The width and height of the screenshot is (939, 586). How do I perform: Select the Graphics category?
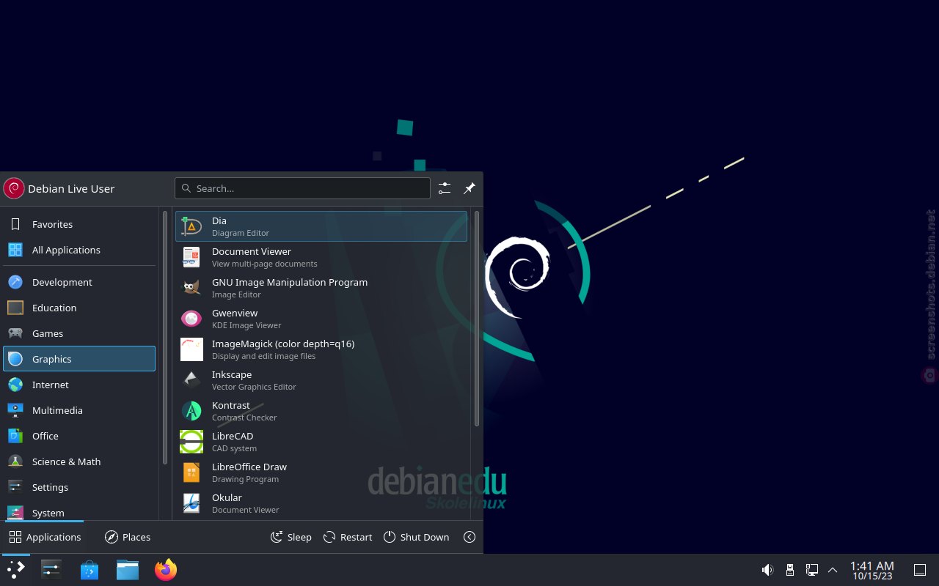(79, 359)
